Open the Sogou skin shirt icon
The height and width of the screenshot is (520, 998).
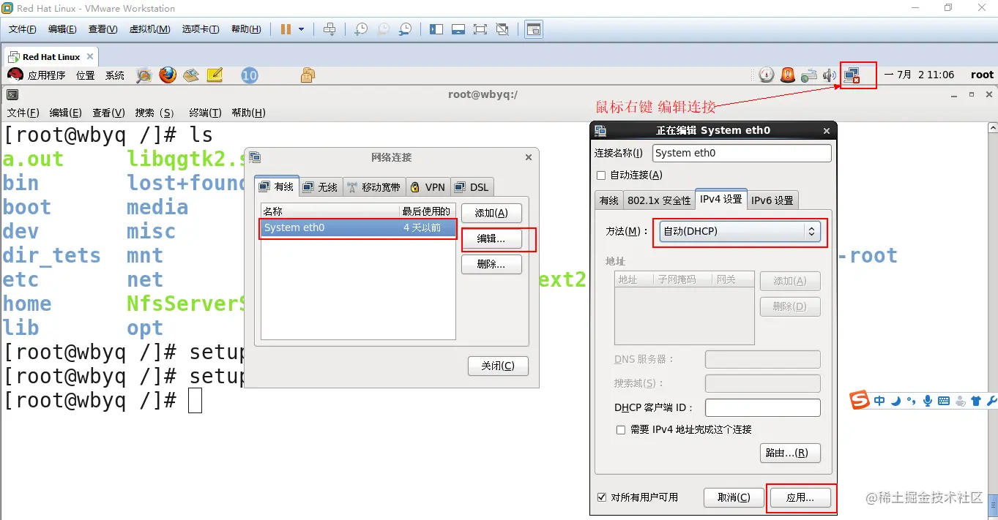(976, 401)
